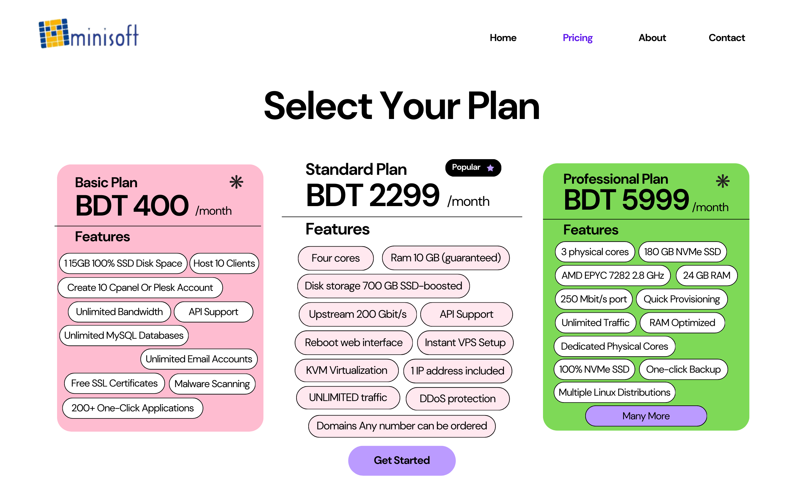The image size is (804, 502).
Task: Click the API Support tag in Basic Plan
Action: click(213, 311)
